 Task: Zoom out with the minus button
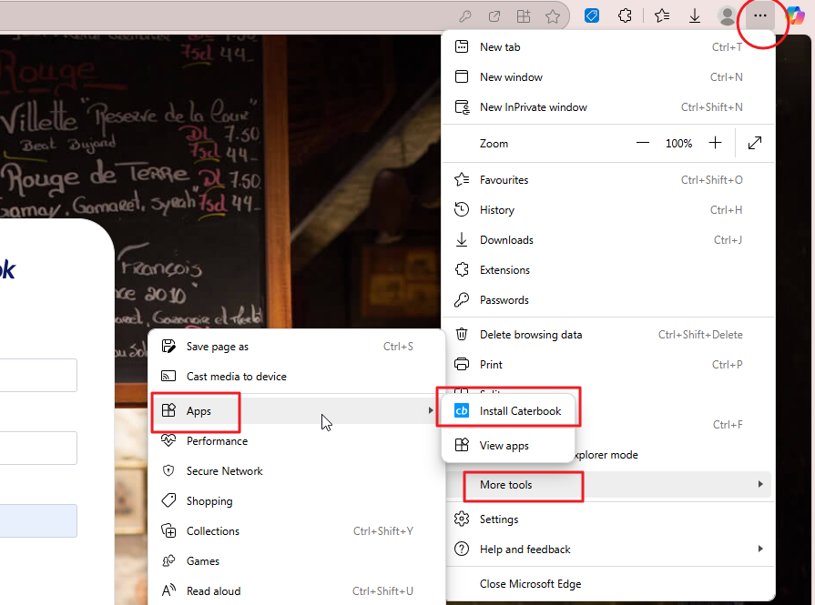tap(642, 143)
